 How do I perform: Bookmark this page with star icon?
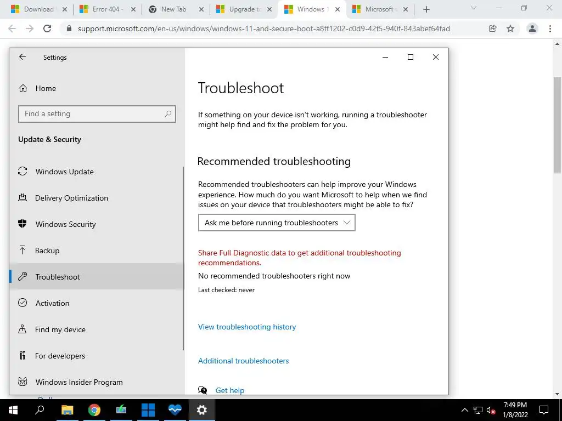(510, 29)
